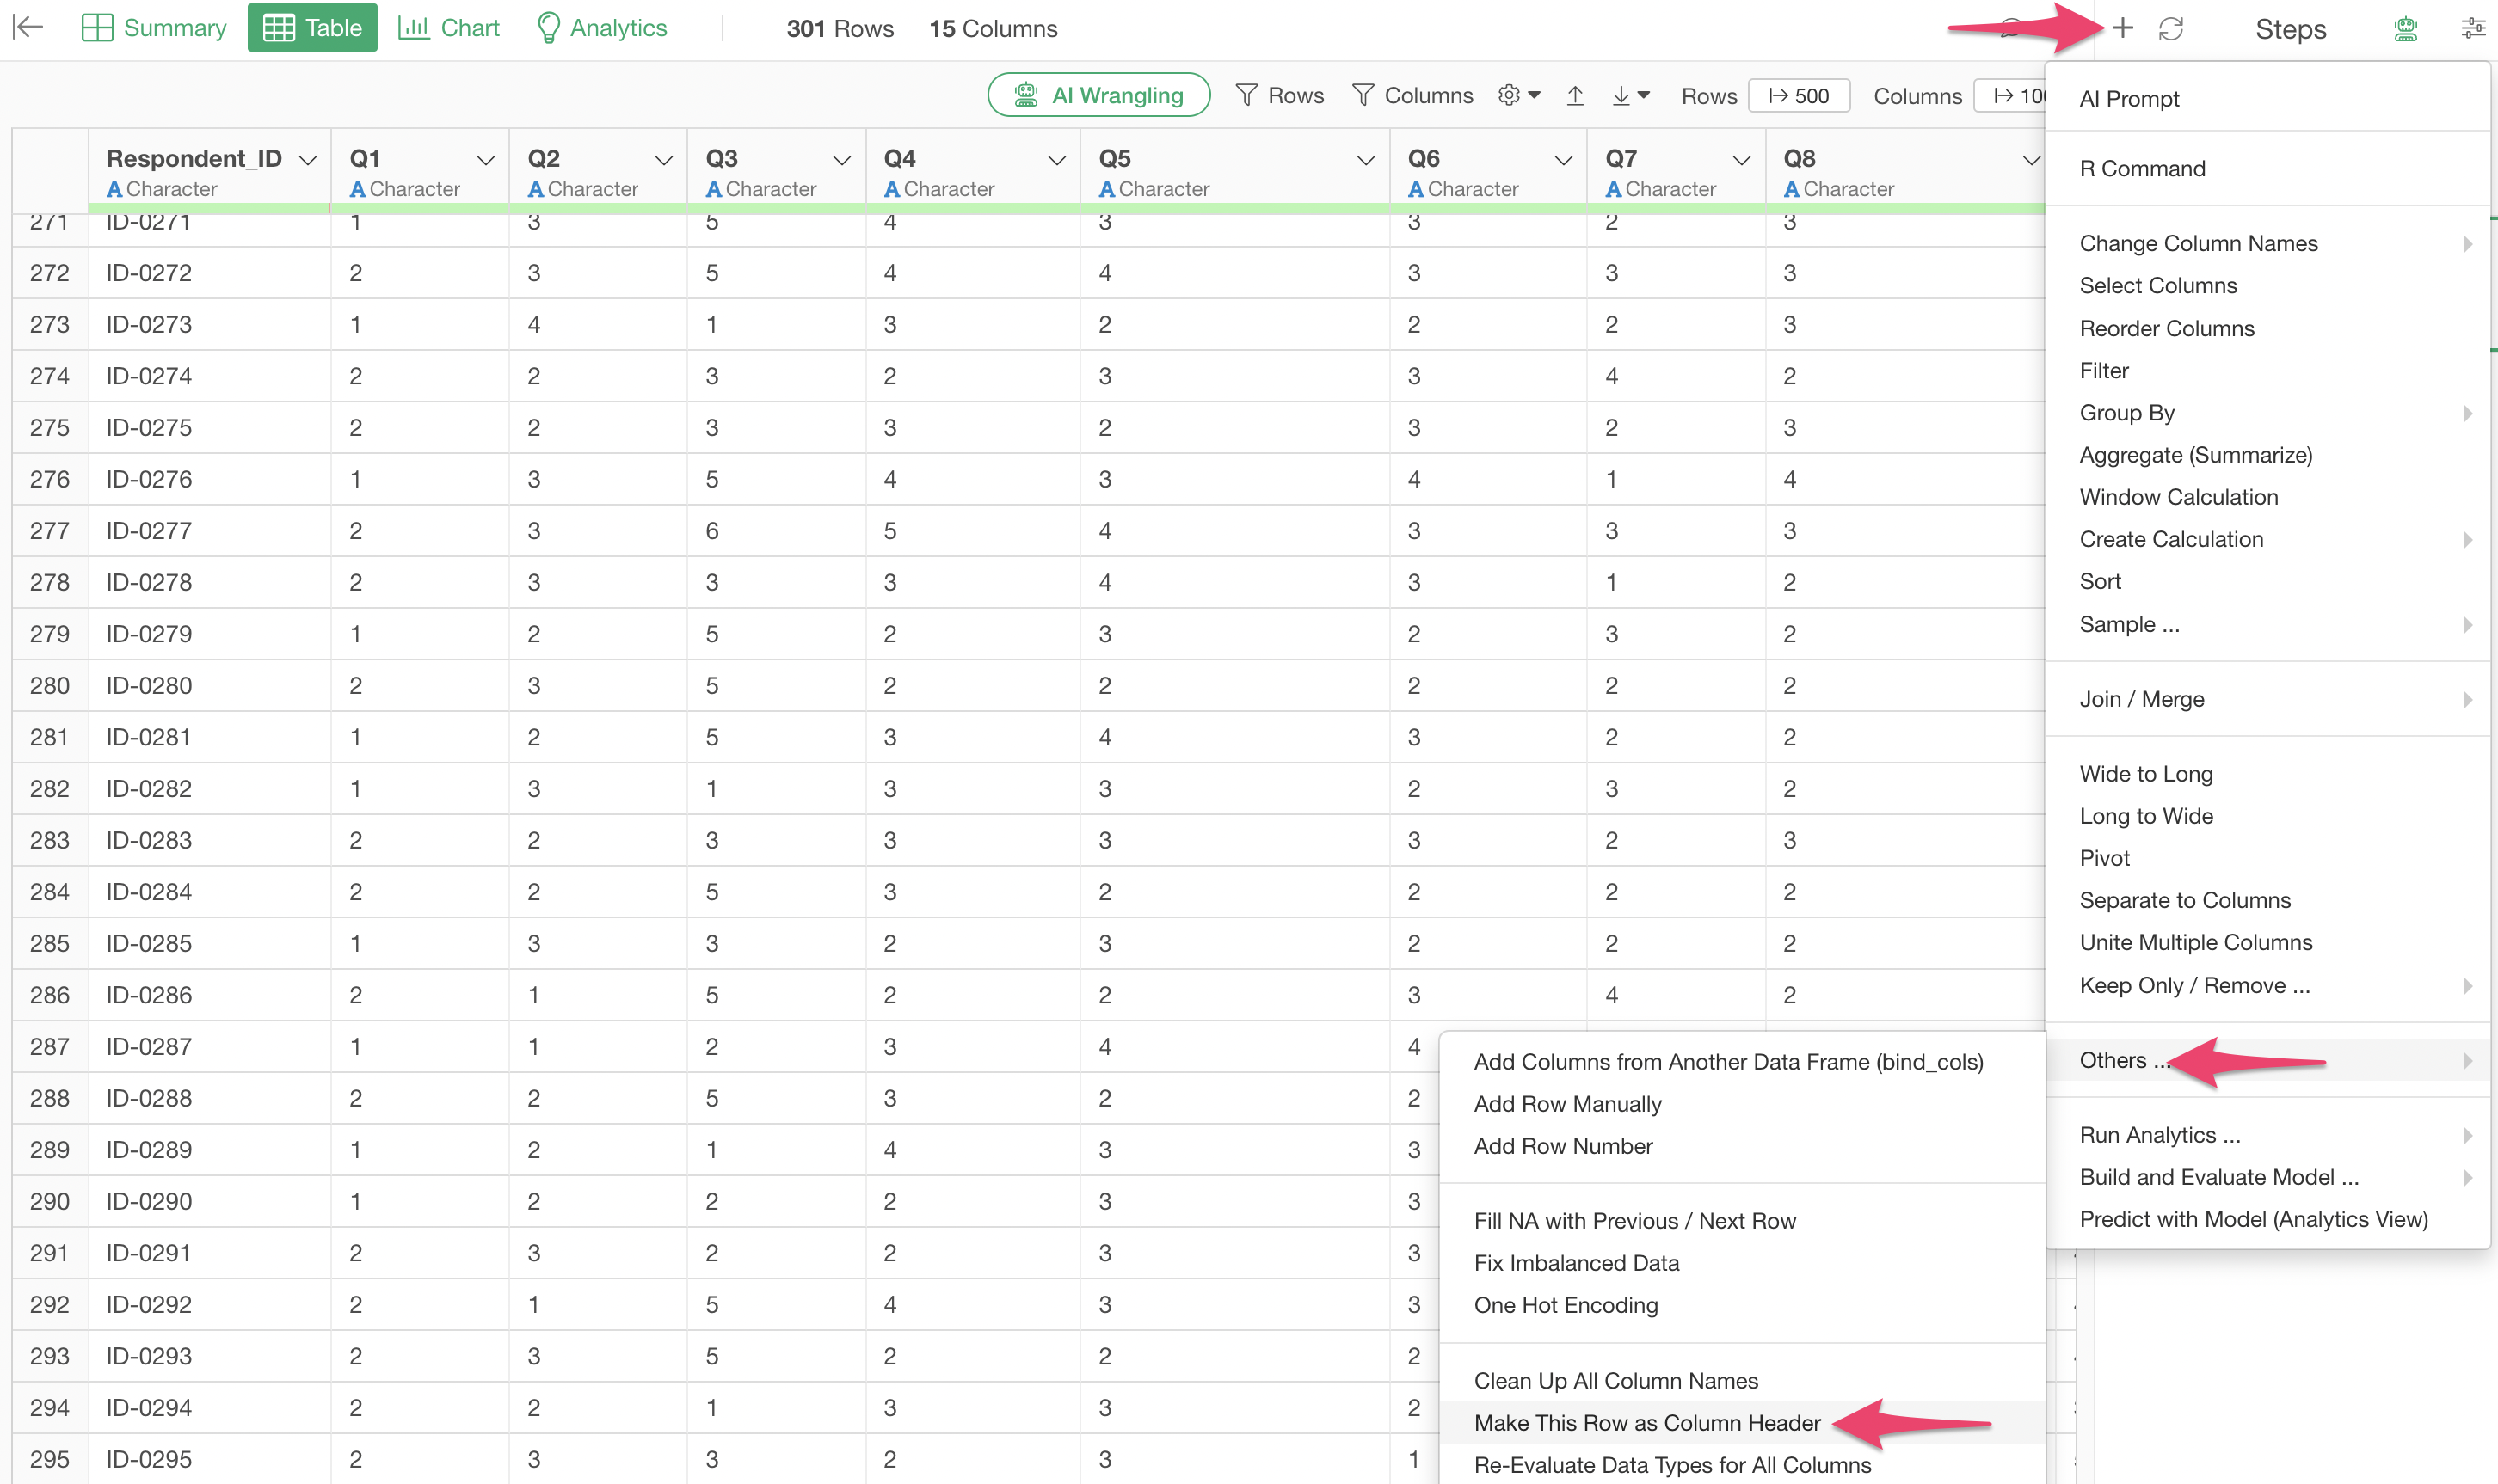2498x1484 pixels.
Task: Click the upload arrow icon
Action: [1575, 96]
